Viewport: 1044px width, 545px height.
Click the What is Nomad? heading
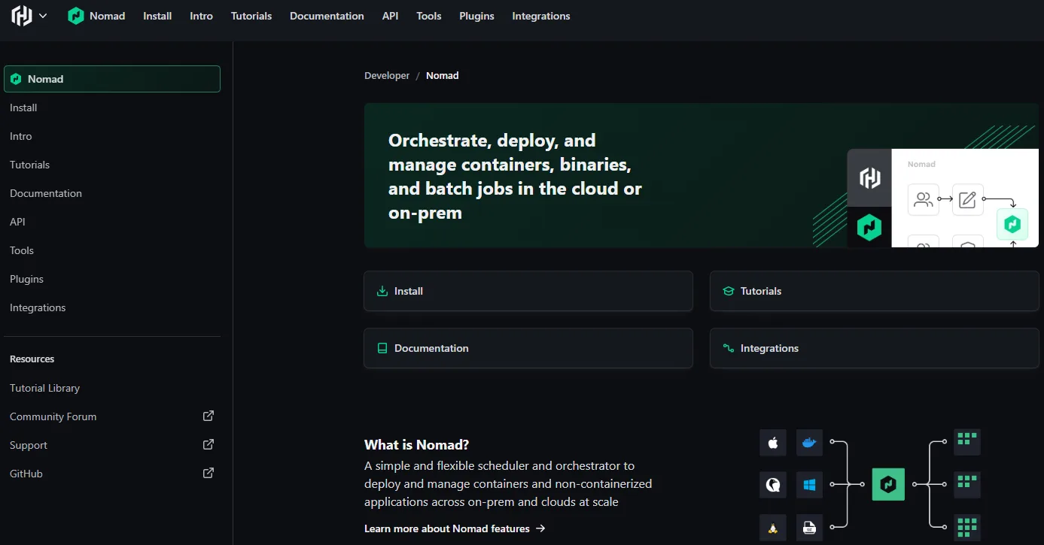417,444
